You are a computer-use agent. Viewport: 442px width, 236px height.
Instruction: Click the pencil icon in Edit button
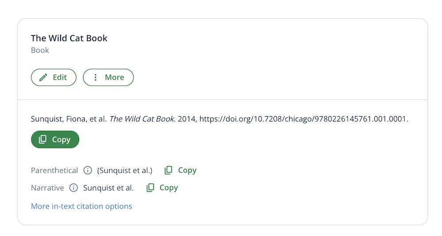tap(43, 77)
